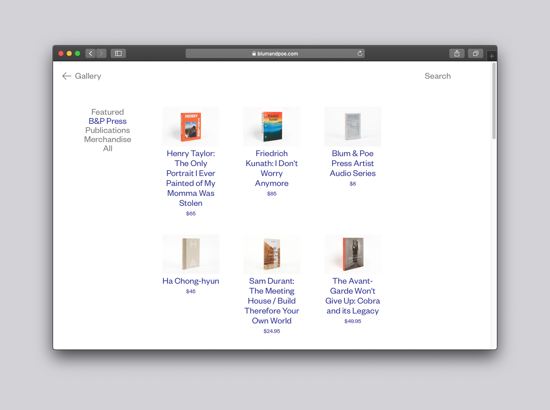Click the browser forward arrow button
Image resolution: width=550 pixels, height=410 pixels.
click(x=102, y=53)
